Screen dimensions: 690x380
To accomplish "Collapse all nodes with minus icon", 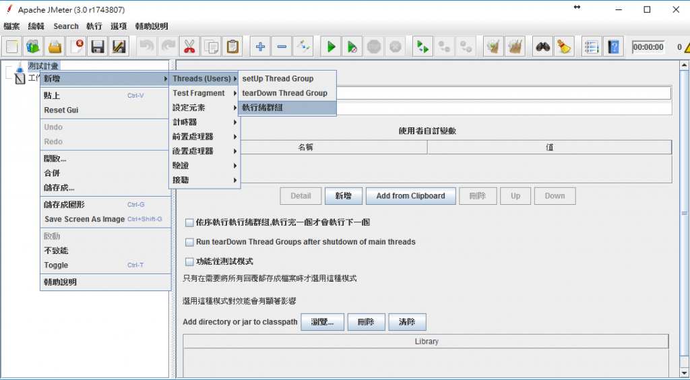I will click(282, 46).
